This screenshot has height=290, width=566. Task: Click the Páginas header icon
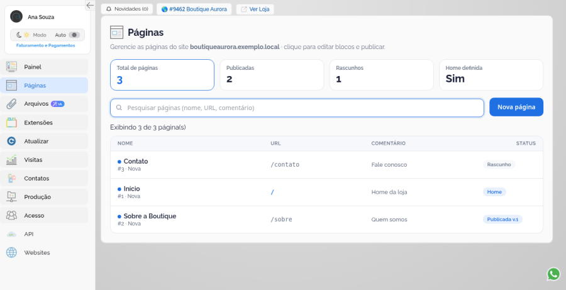[116, 33]
